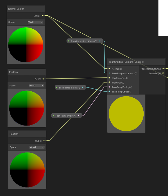Select the Normal Vector node title bar

point(26,9)
